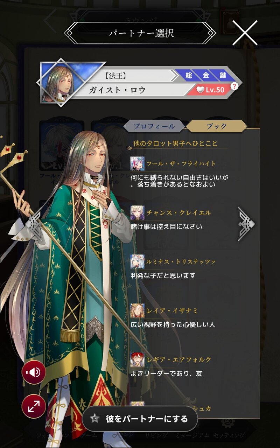Image resolution: width=280 pixels, height=448 pixels.
Task: Open the affection level help question mark
Action: [x=234, y=86]
